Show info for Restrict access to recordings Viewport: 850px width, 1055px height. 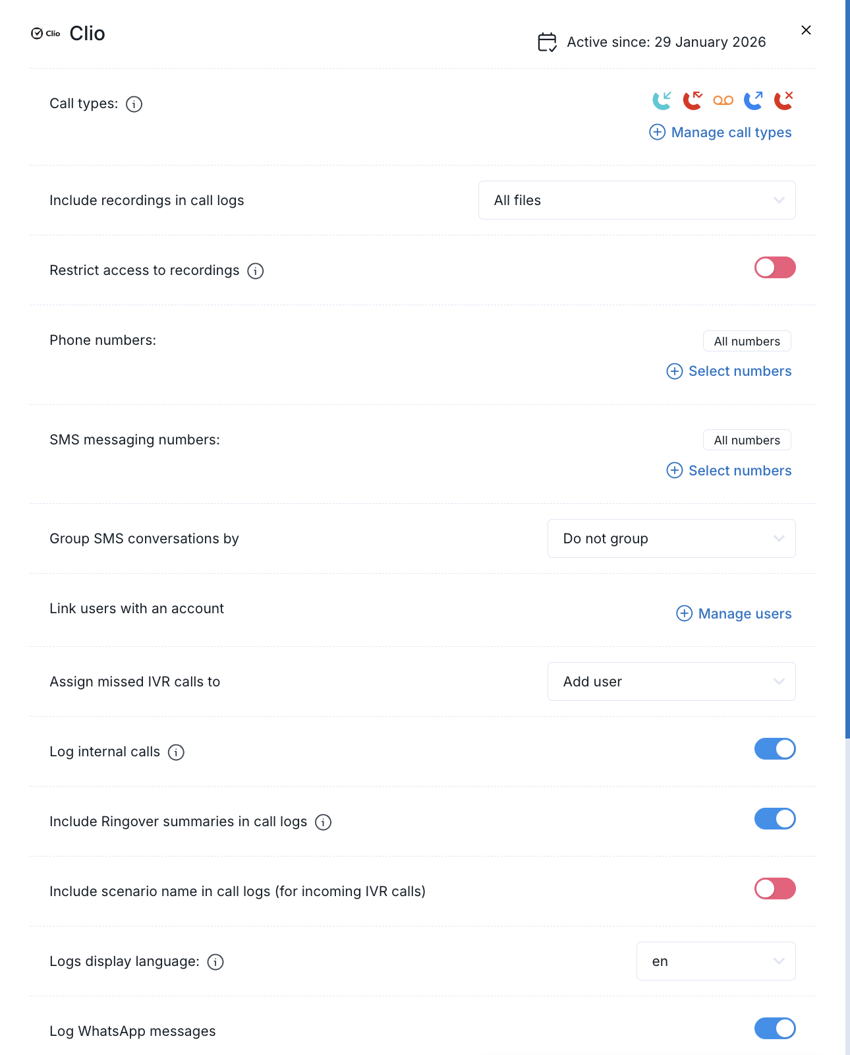(x=256, y=271)
